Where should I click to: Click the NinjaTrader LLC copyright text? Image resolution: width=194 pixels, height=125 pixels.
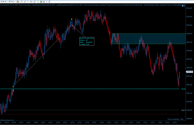pos(7,120)
